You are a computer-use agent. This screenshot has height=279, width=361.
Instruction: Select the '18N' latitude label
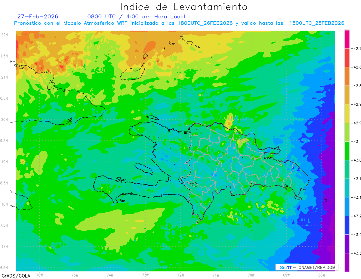[x=5, y=204]
